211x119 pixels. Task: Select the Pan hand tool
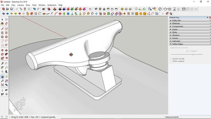tap(6, 77)
